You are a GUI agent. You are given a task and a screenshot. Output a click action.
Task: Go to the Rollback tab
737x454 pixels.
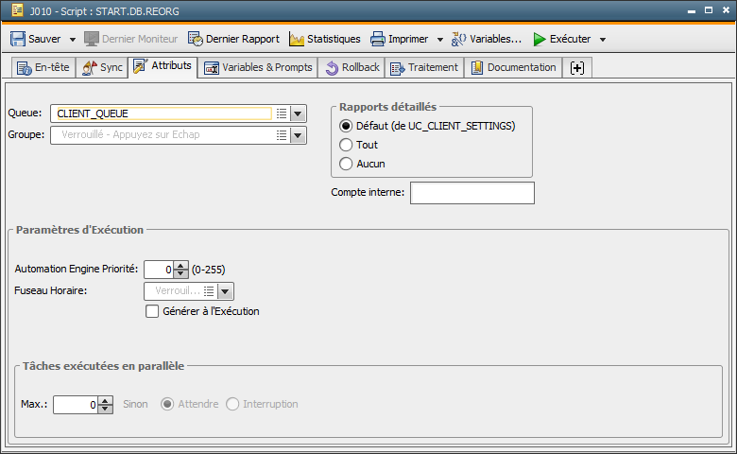coord(351,68)
